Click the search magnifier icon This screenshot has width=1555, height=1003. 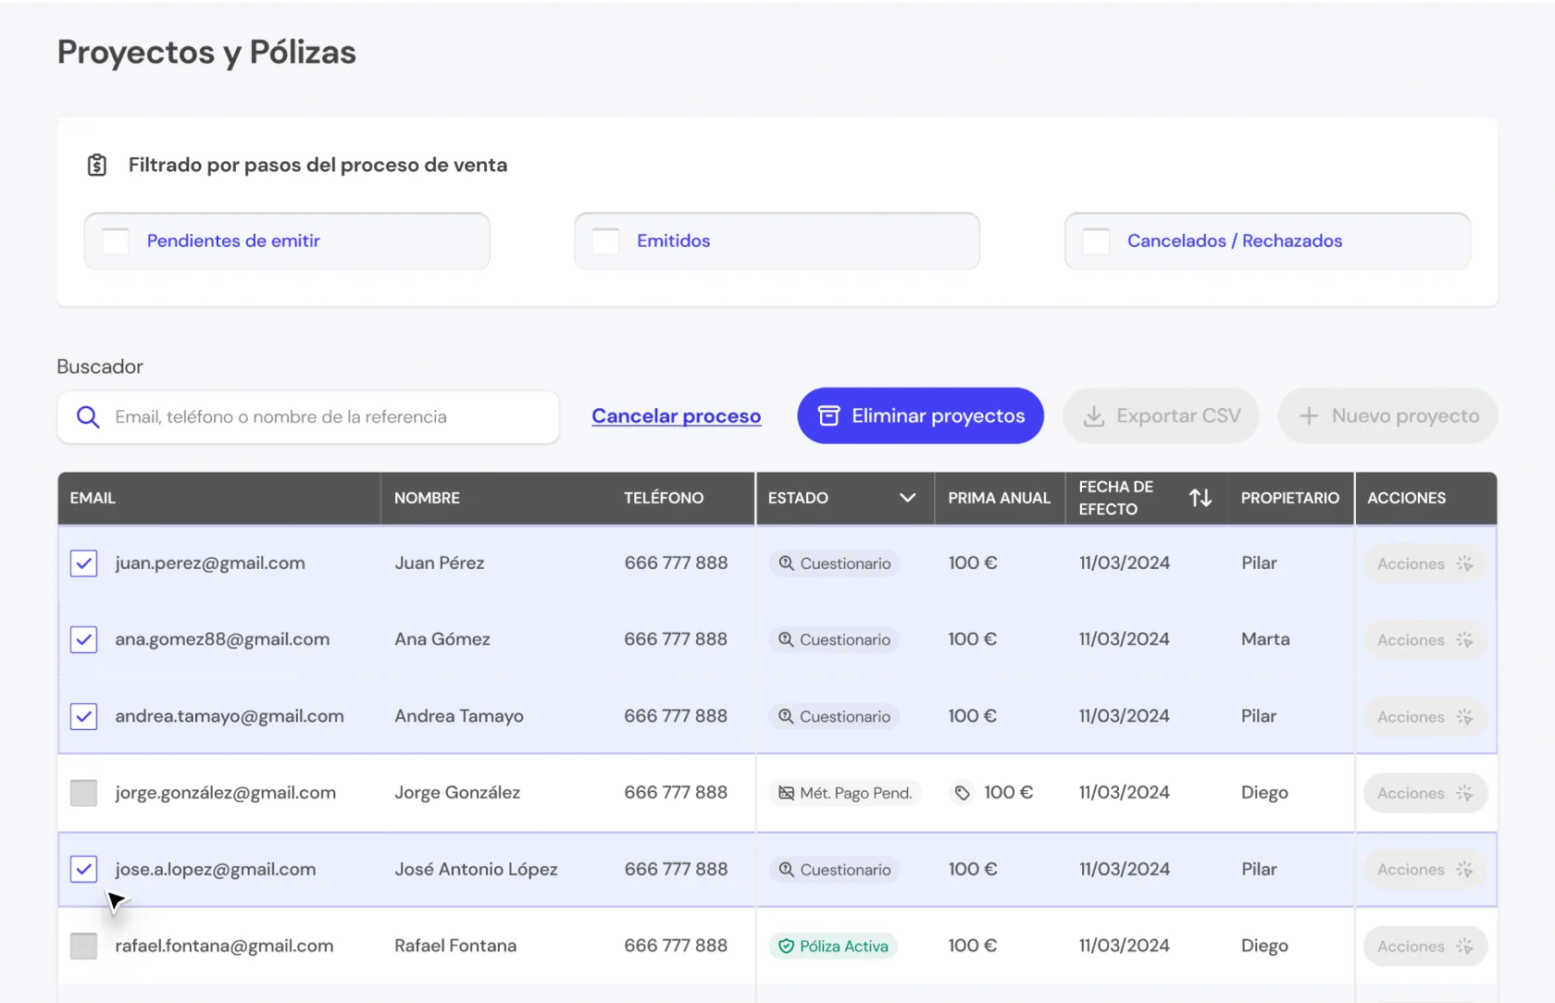tap(88, 417)
